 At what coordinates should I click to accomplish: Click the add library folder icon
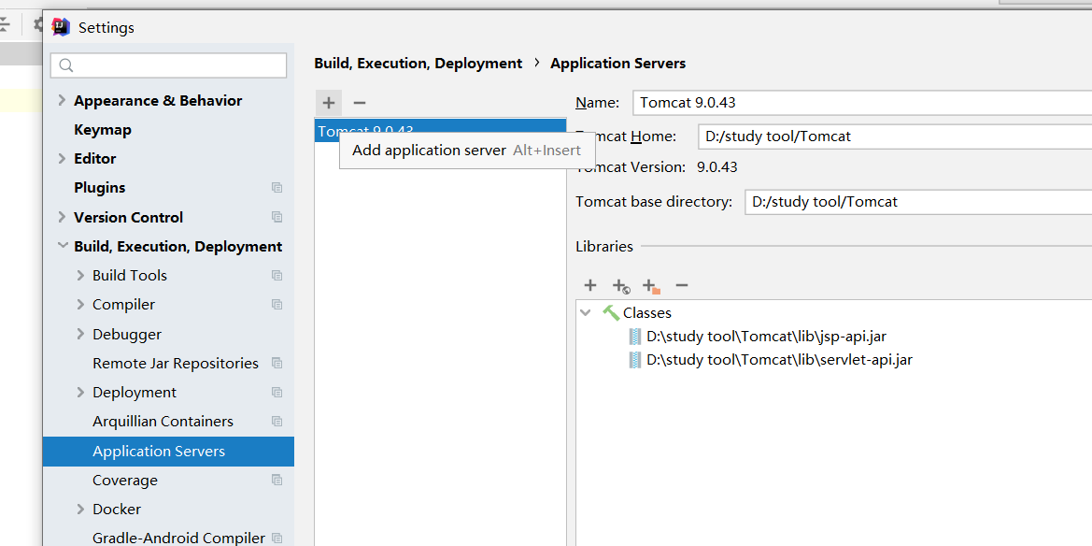pos(651,286)
